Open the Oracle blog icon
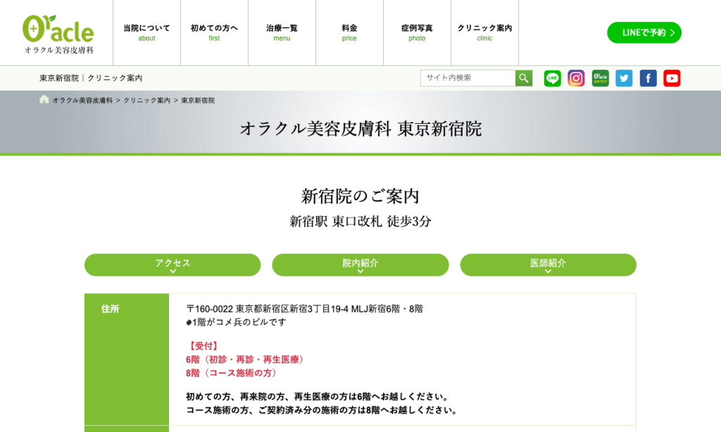 [600, 78]
